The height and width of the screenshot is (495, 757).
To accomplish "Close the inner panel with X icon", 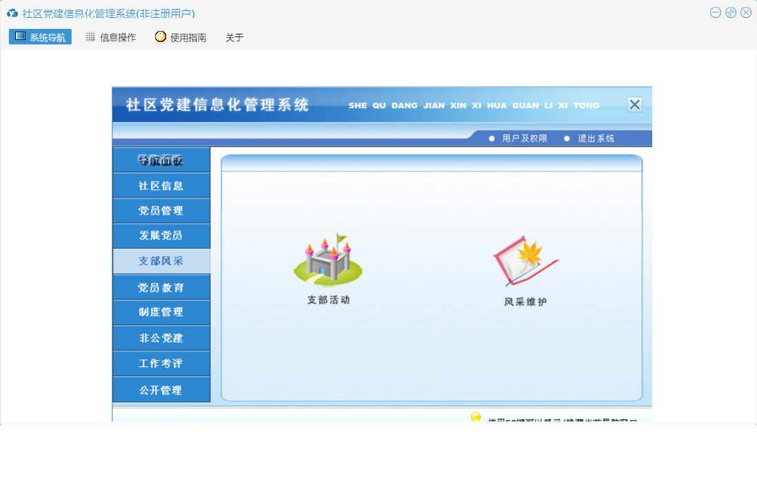I will pyautogui.click(x=634, y=104).
